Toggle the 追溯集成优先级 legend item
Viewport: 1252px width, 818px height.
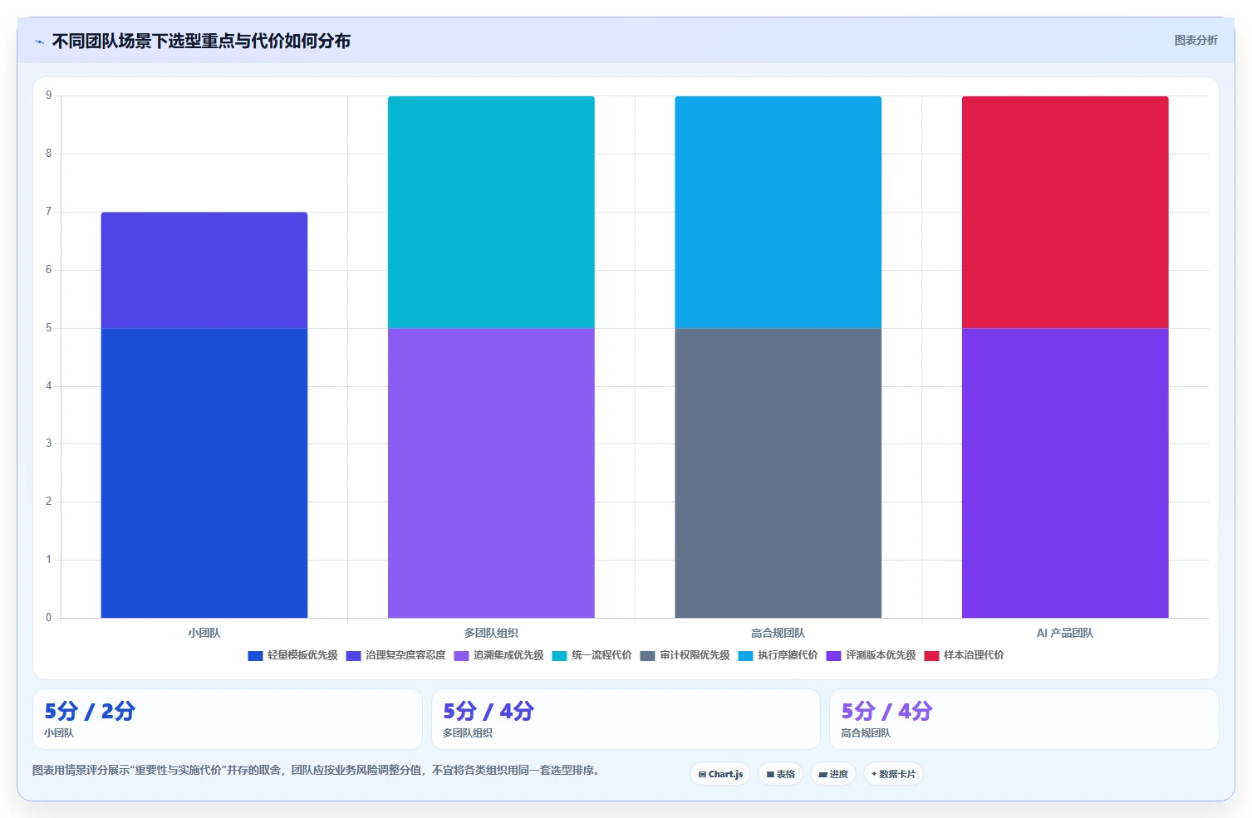[x=498, y=655]
